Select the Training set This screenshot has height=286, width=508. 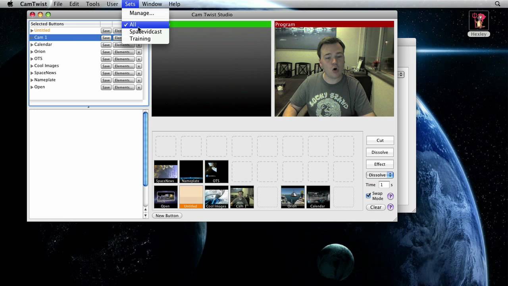145,39
